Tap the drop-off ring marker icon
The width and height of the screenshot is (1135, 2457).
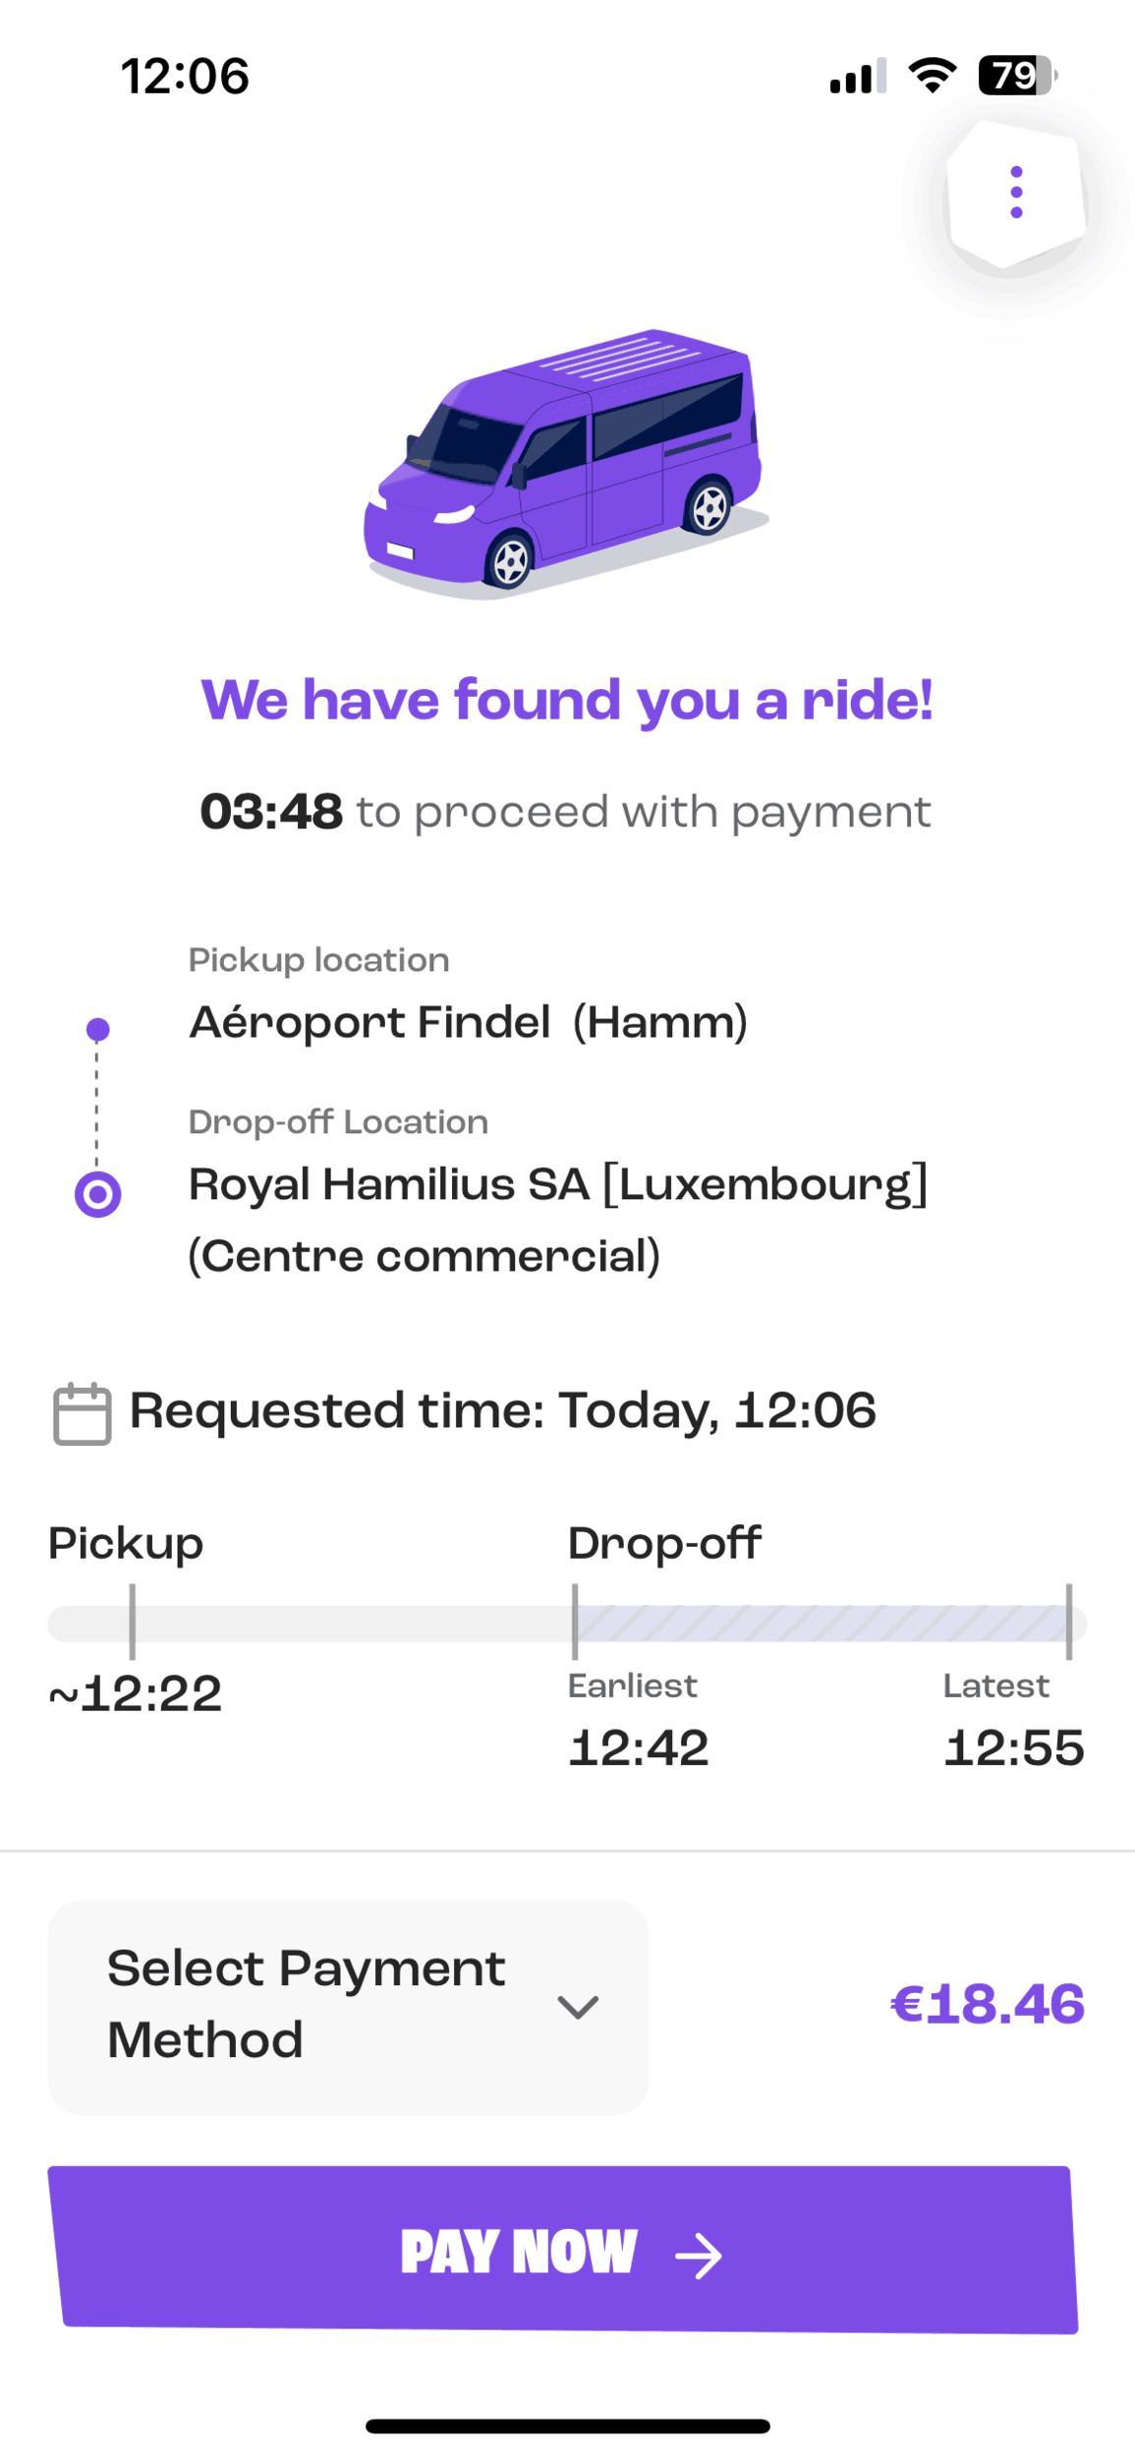click(97, 1194)
